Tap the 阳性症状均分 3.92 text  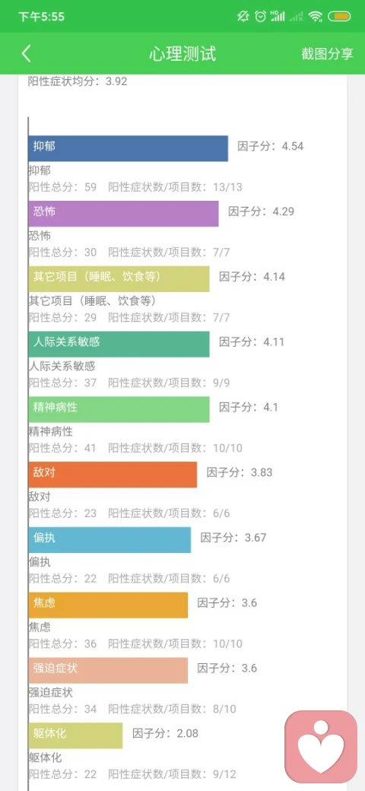click(78, 81)
